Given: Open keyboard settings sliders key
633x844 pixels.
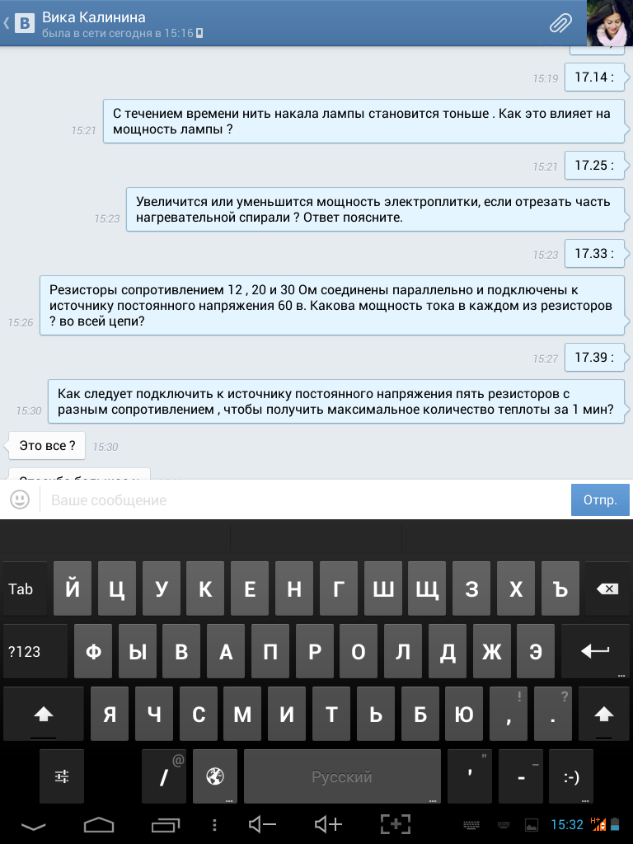Looking at the screenshot, I should 62,776.
